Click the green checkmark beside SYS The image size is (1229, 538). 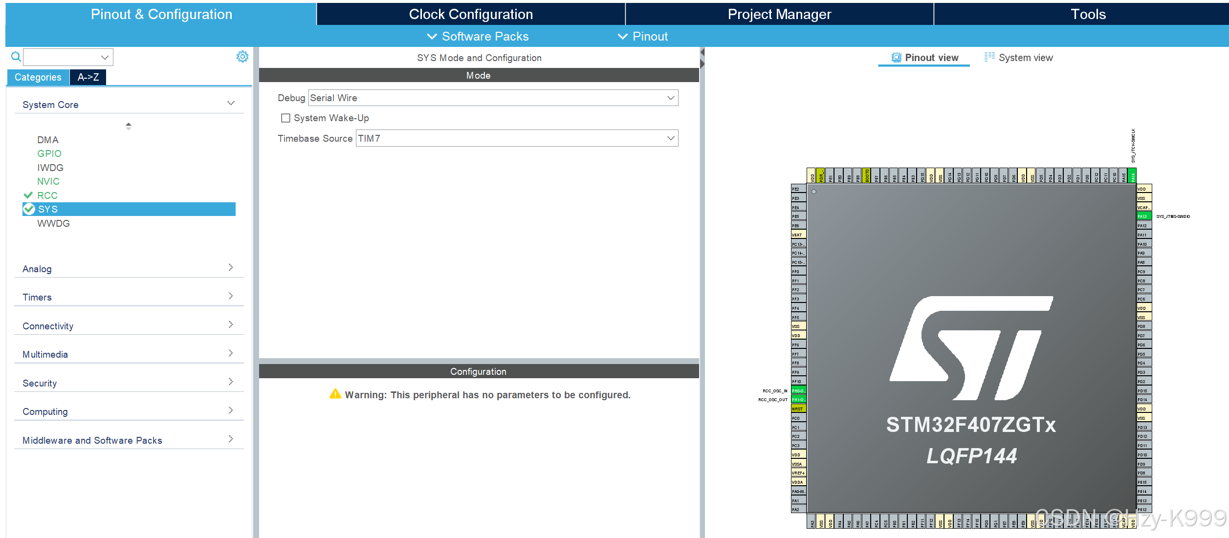click(x=28, y=209)
